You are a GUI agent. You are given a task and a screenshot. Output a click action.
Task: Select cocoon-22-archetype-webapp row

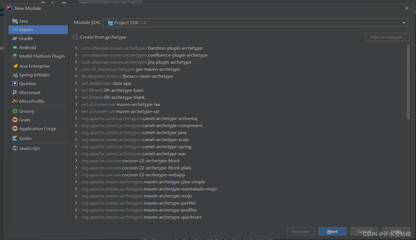239,175
